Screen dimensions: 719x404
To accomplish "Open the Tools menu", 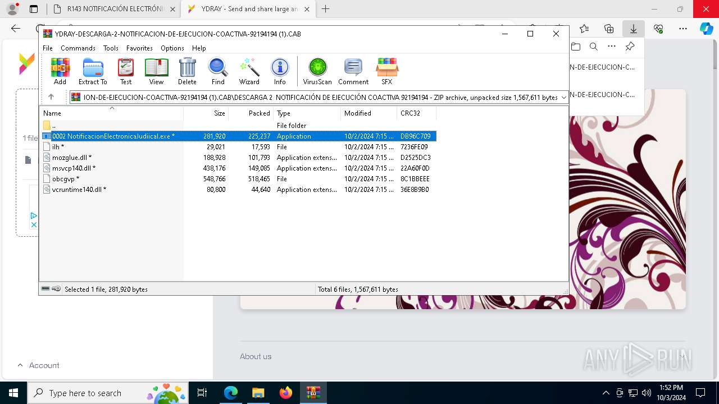I will pyautogui.click(x=111, y=48).
